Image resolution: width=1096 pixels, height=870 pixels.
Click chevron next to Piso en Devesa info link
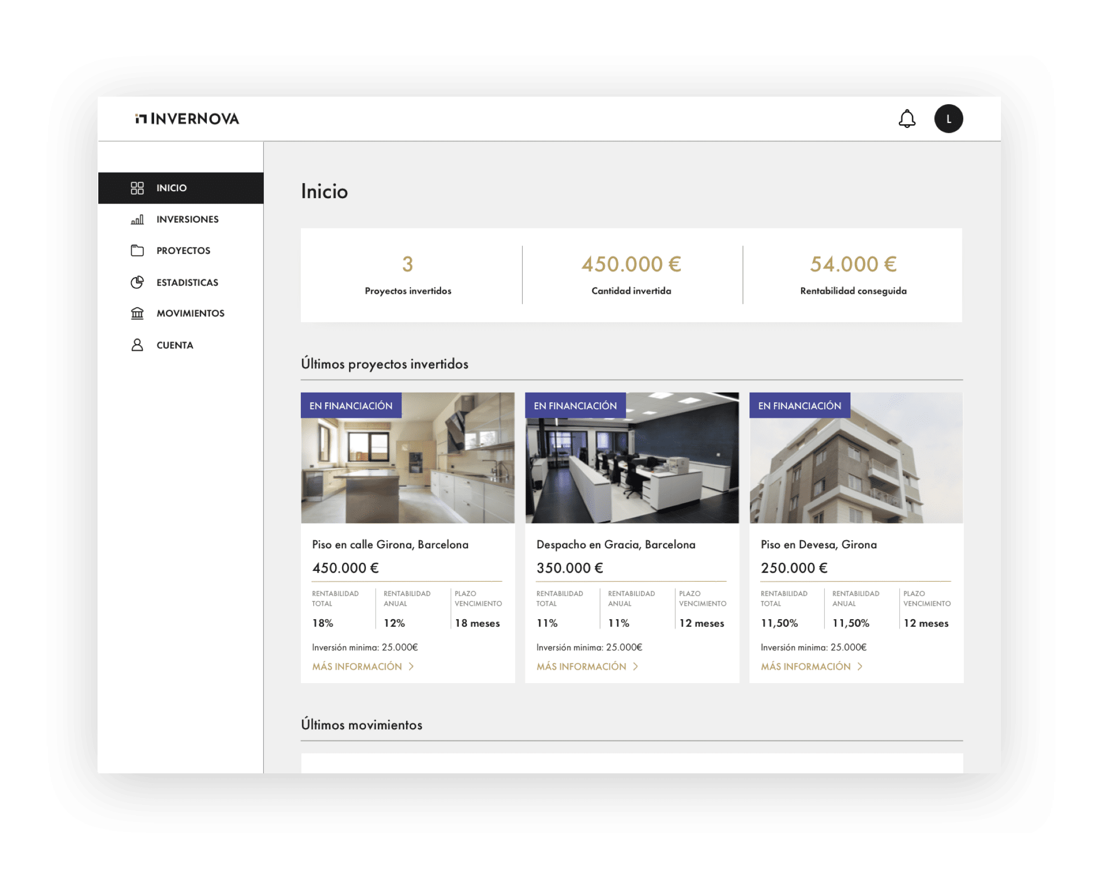[x=860, y=666]
